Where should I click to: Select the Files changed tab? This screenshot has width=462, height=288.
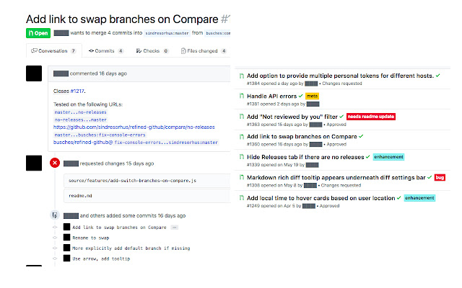pyautogui.click(x=203, y=51)
